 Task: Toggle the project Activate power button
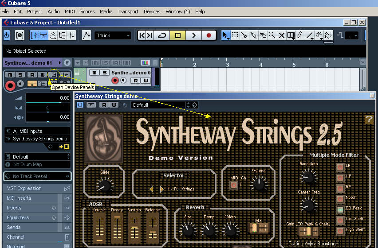pyautogui.click(x=7, y=35)
